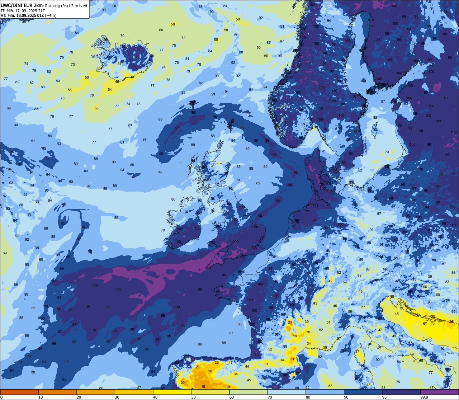Click the legend tick label 60
The height and width of the screenshot is (400, 459).
[x=232, y=397]
